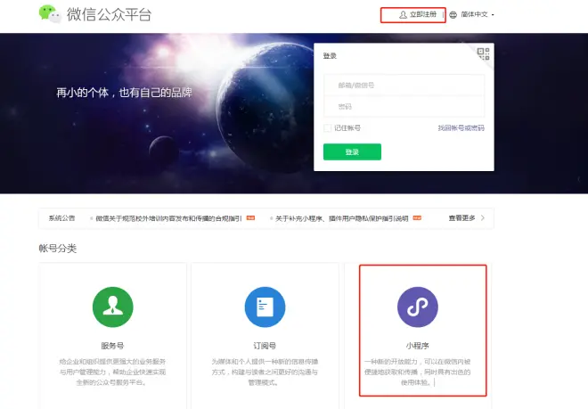This screenshot has width=588, height=409.
Task: Click the blue 订阅号 icon
Action: (x=265, y=307)
